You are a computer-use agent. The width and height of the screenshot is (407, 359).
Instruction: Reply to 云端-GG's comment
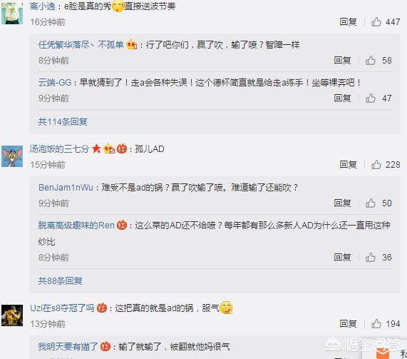[342, 98]
